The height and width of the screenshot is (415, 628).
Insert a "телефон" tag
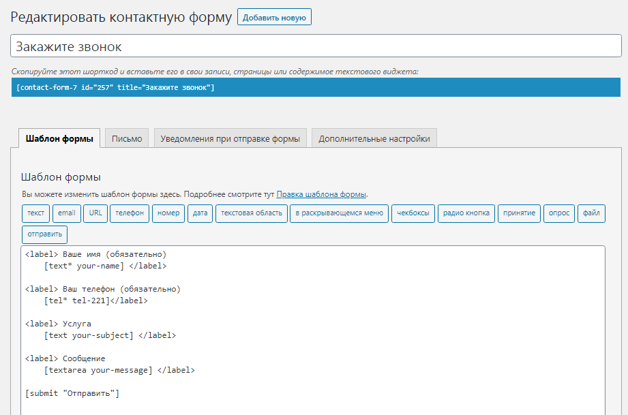coord(130,213)
